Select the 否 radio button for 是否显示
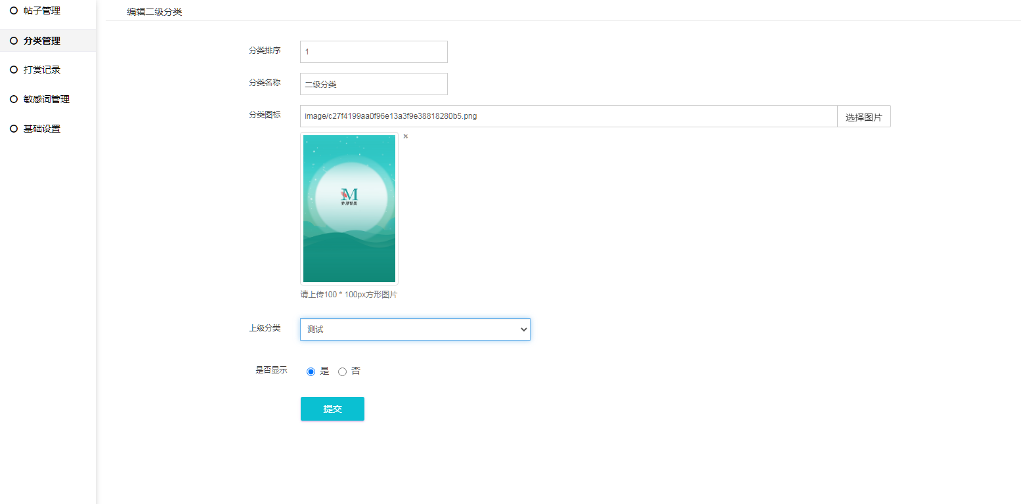The image size is (1021, 504). (x=342, y=372)
